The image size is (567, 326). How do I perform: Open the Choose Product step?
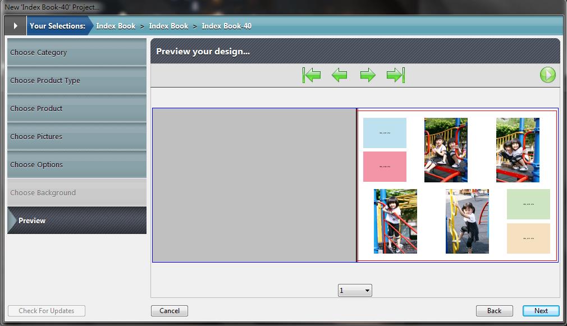point(77,108)
